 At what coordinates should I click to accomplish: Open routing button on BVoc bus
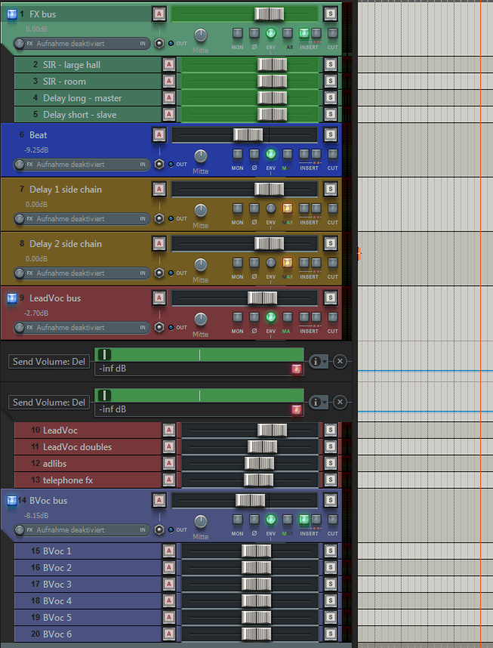[x=159, y=530]
